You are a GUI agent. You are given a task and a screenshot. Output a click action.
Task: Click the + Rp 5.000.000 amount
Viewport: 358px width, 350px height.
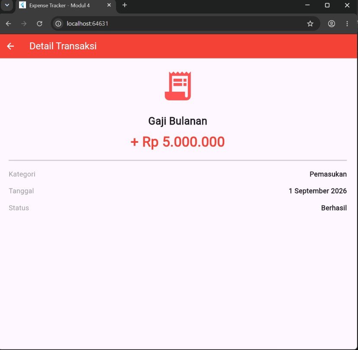tap(177, 142)
